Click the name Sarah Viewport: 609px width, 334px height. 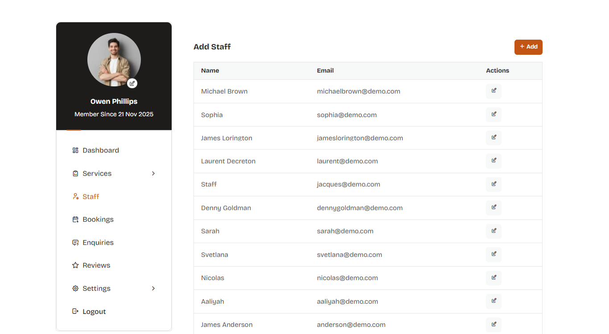(210, 231)
